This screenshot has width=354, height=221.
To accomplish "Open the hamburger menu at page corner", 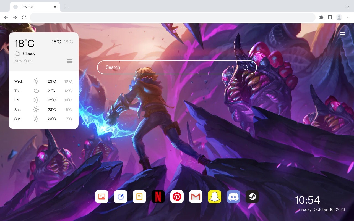I will click(343, 35).
